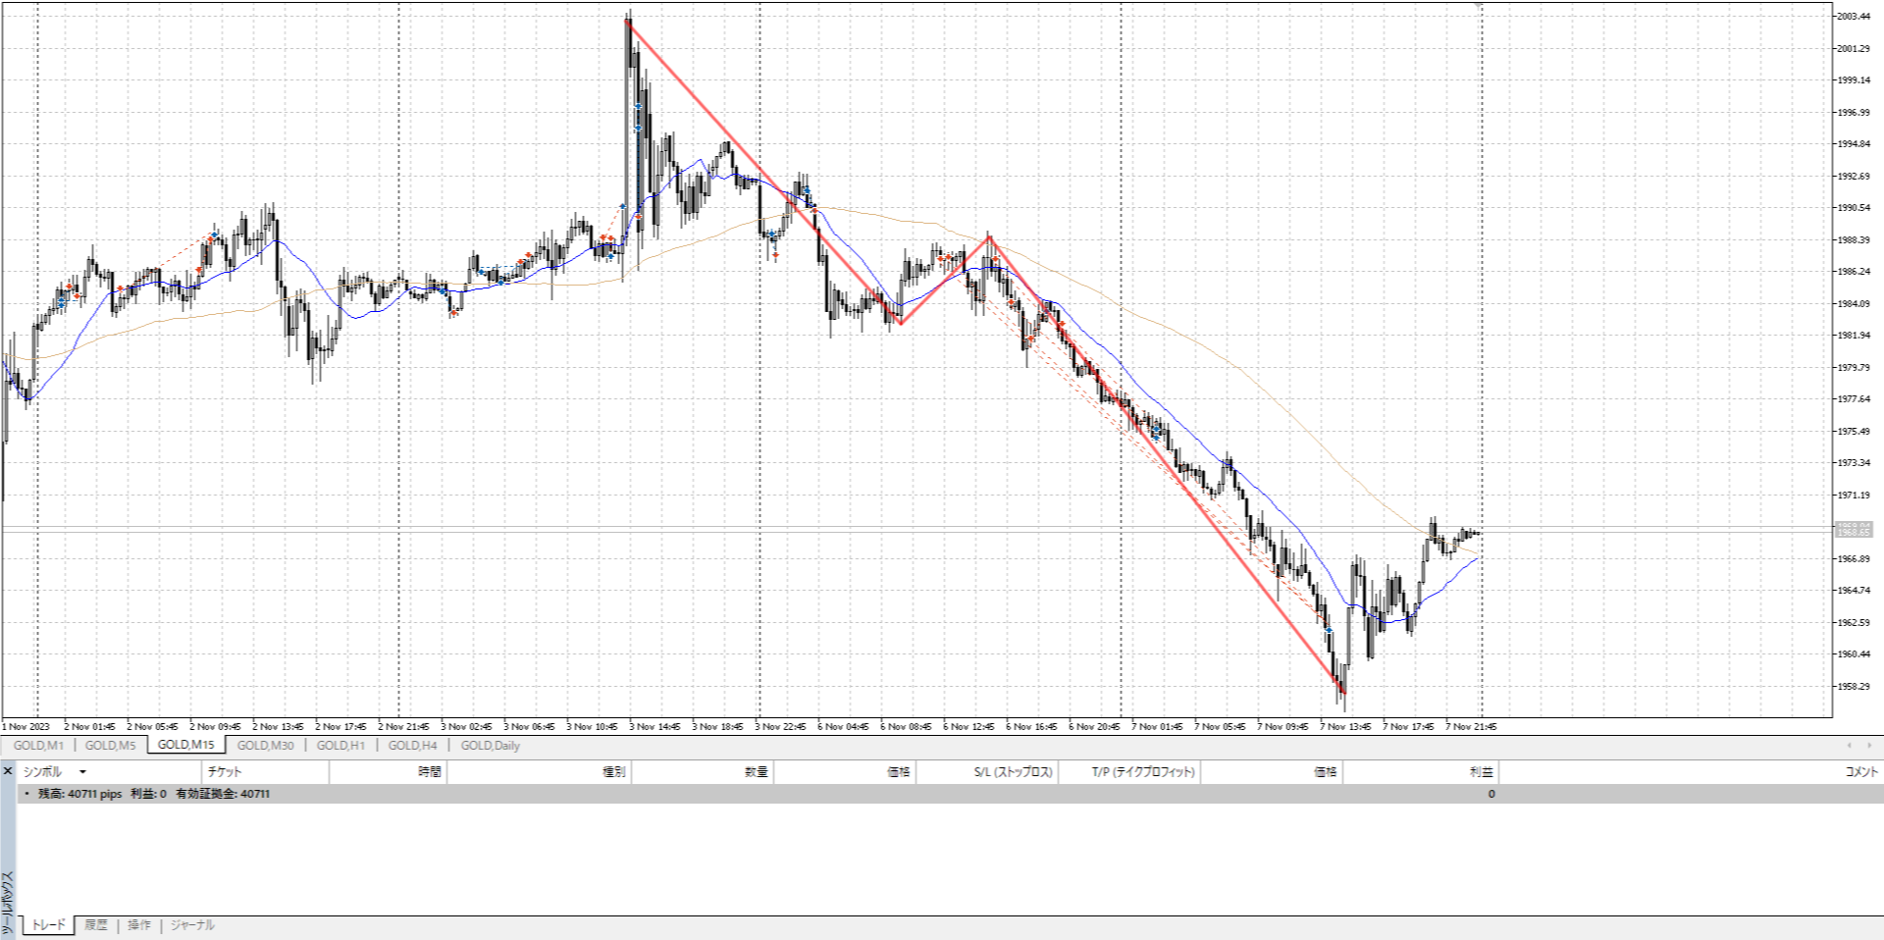Open the GOLD,M30 chart tab
Image resolution: width=1884 pixels, height=940 pixels.
click(265, 746)
